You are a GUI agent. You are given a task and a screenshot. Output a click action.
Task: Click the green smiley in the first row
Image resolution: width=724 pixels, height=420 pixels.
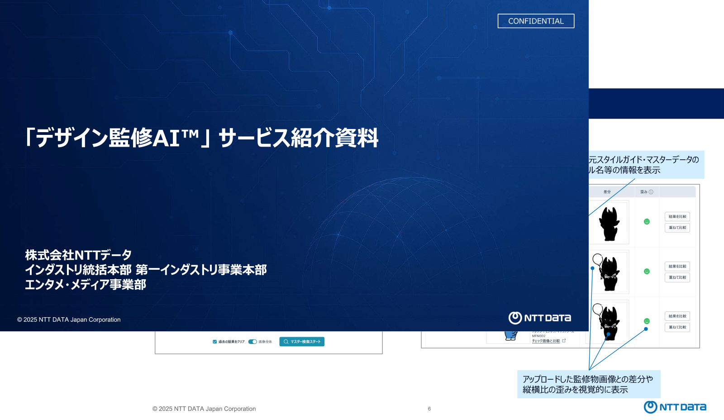click(647, 222)
